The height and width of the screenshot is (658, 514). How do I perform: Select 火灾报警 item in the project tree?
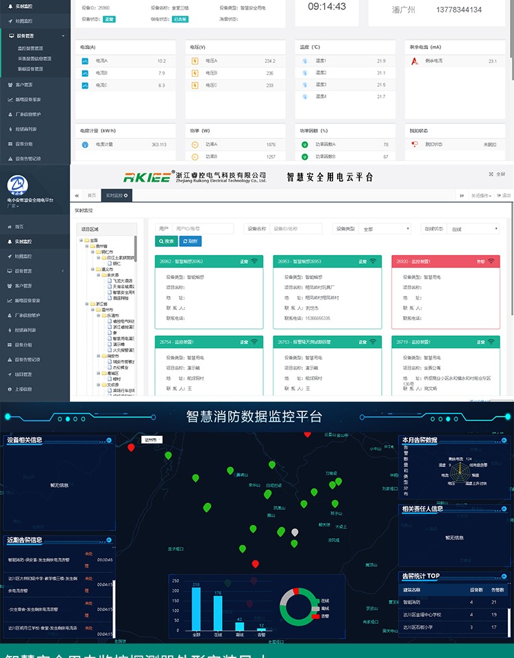coord(122,350)
